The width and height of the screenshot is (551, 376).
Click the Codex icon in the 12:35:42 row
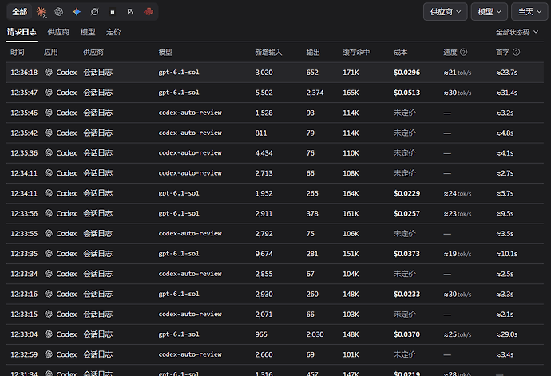pos(49,133)
